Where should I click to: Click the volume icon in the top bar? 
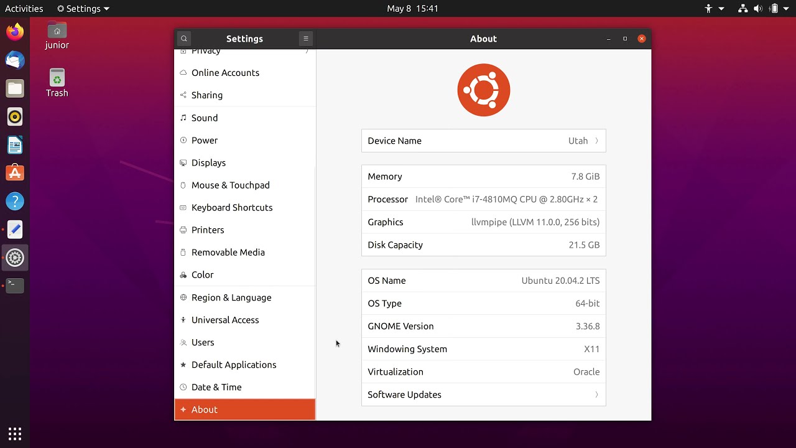[758, 9]
